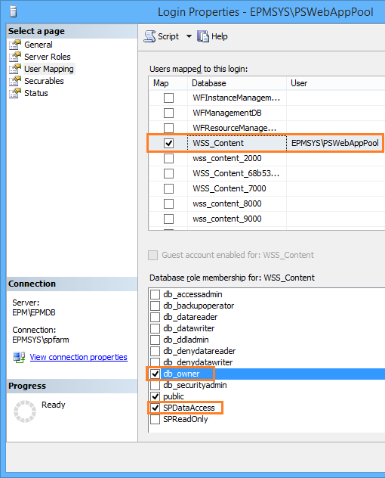Click the Help icon in the toolbar
Screen dimensions: 385x478
coord(203,36)
